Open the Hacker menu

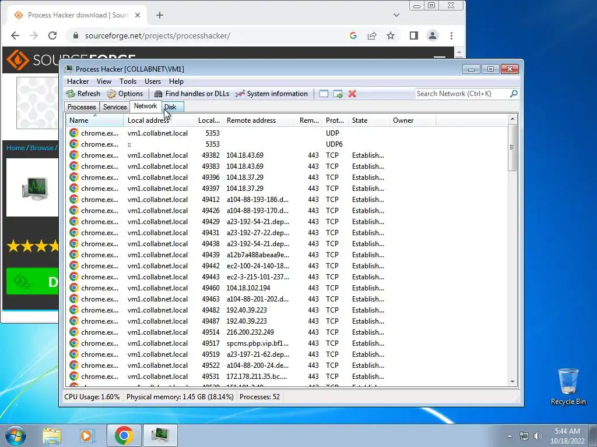click(78, 81)
